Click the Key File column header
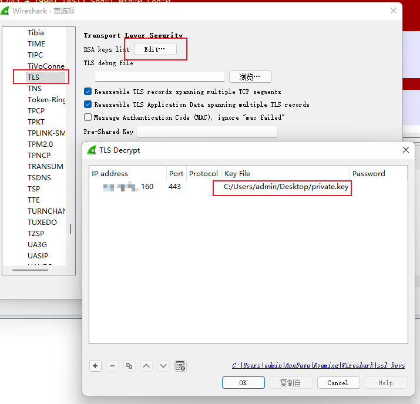This screenshot has height=404, width=420. point(237,174)
